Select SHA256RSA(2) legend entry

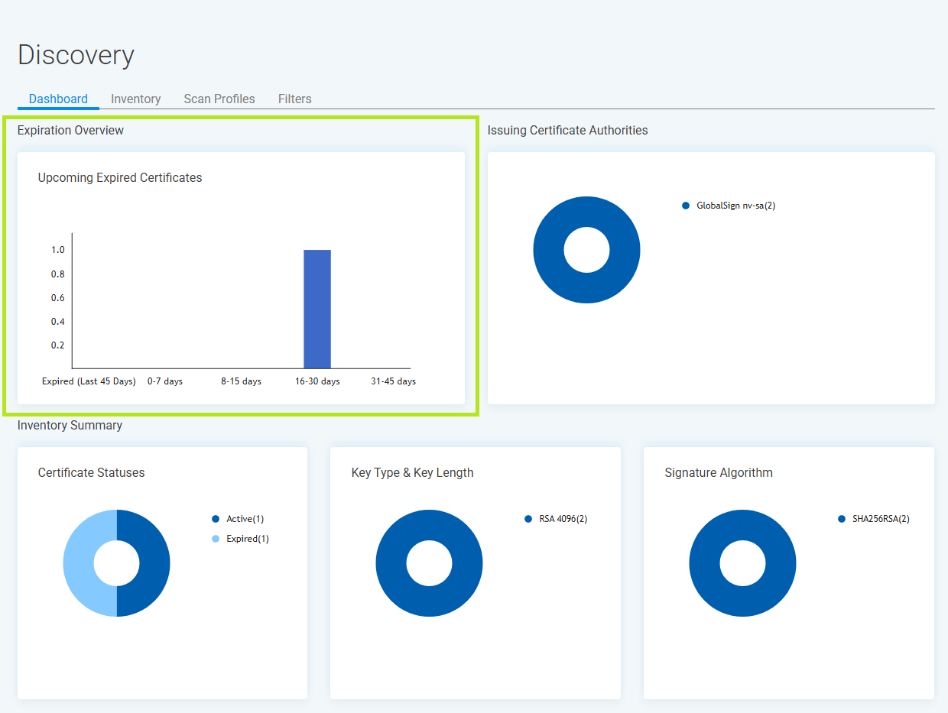click(x=874, y=519)
